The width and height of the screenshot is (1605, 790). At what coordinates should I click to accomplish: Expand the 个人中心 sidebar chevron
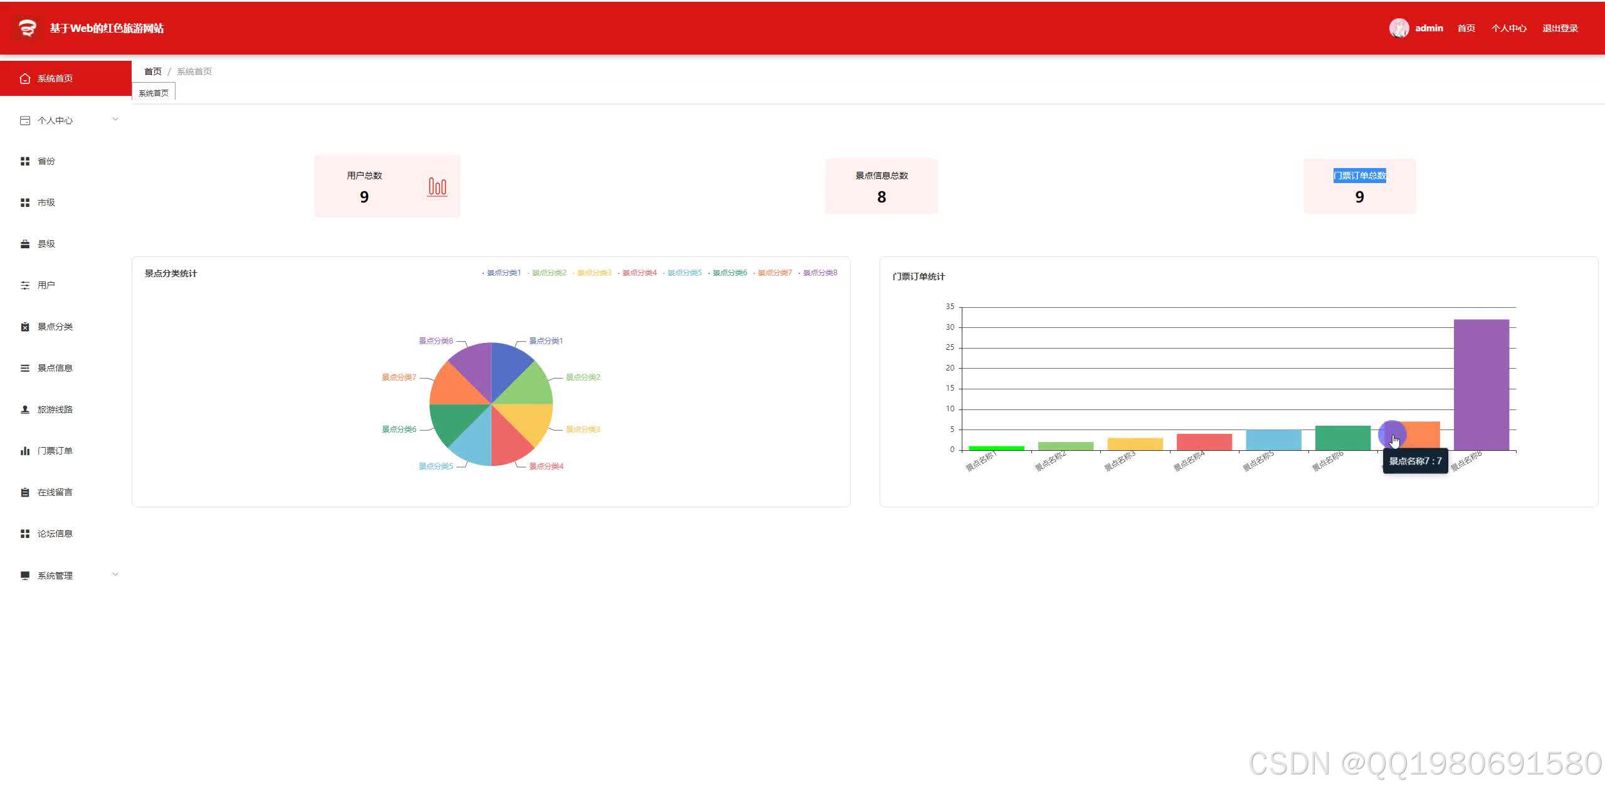(115, 119)
